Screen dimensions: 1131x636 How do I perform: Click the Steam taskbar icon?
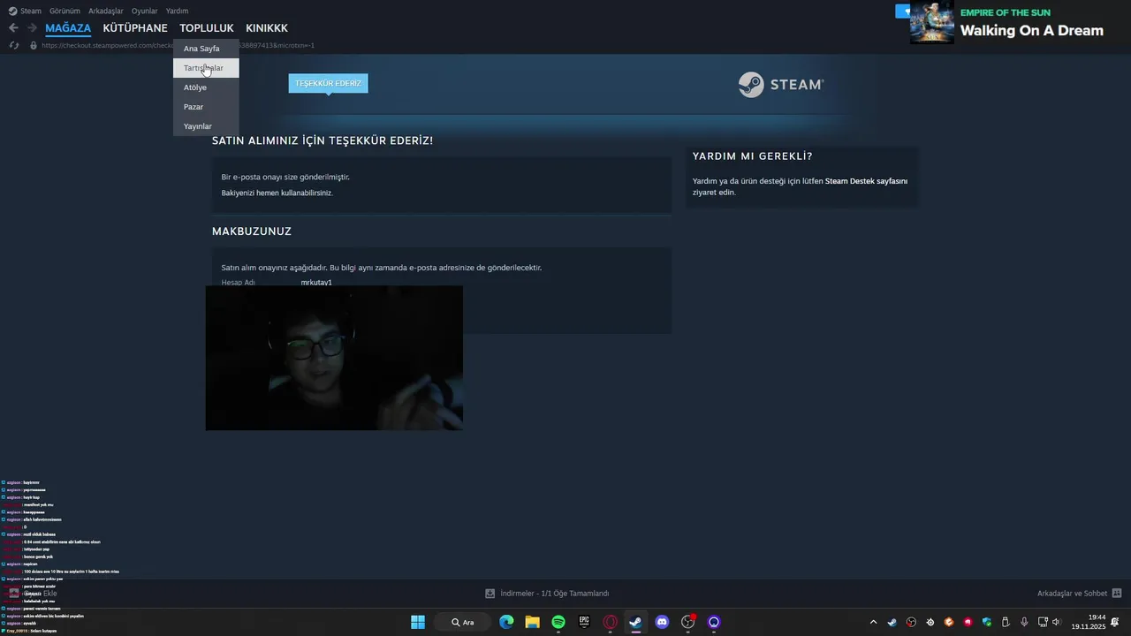(635, 622)
